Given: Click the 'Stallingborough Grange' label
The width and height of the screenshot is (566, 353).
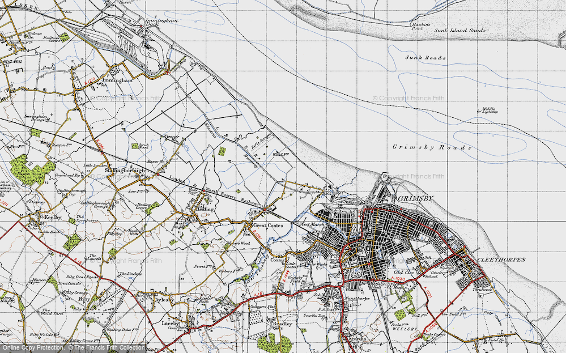Looking at the screenshot, I should click(x=95, y=205).
